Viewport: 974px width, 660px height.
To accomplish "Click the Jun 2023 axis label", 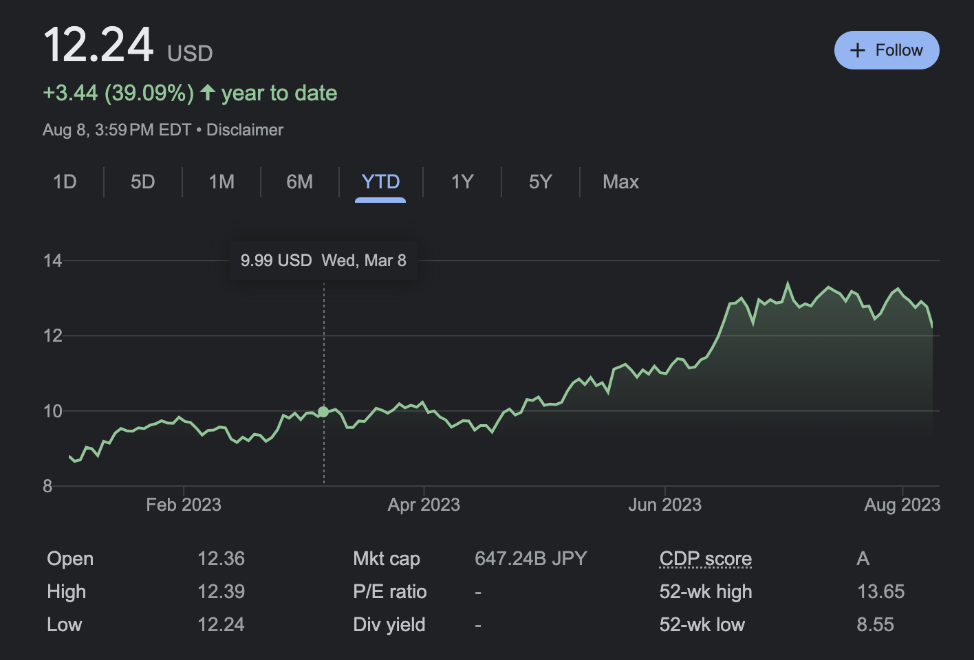I will (x=664, y=505).
